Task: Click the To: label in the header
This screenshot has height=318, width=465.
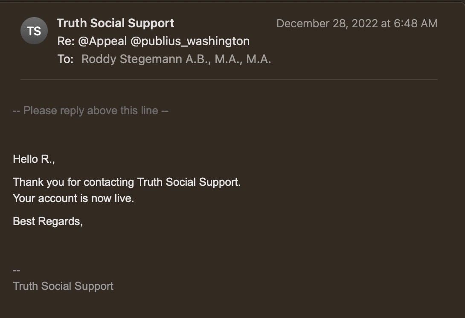Action: (65, 59)
